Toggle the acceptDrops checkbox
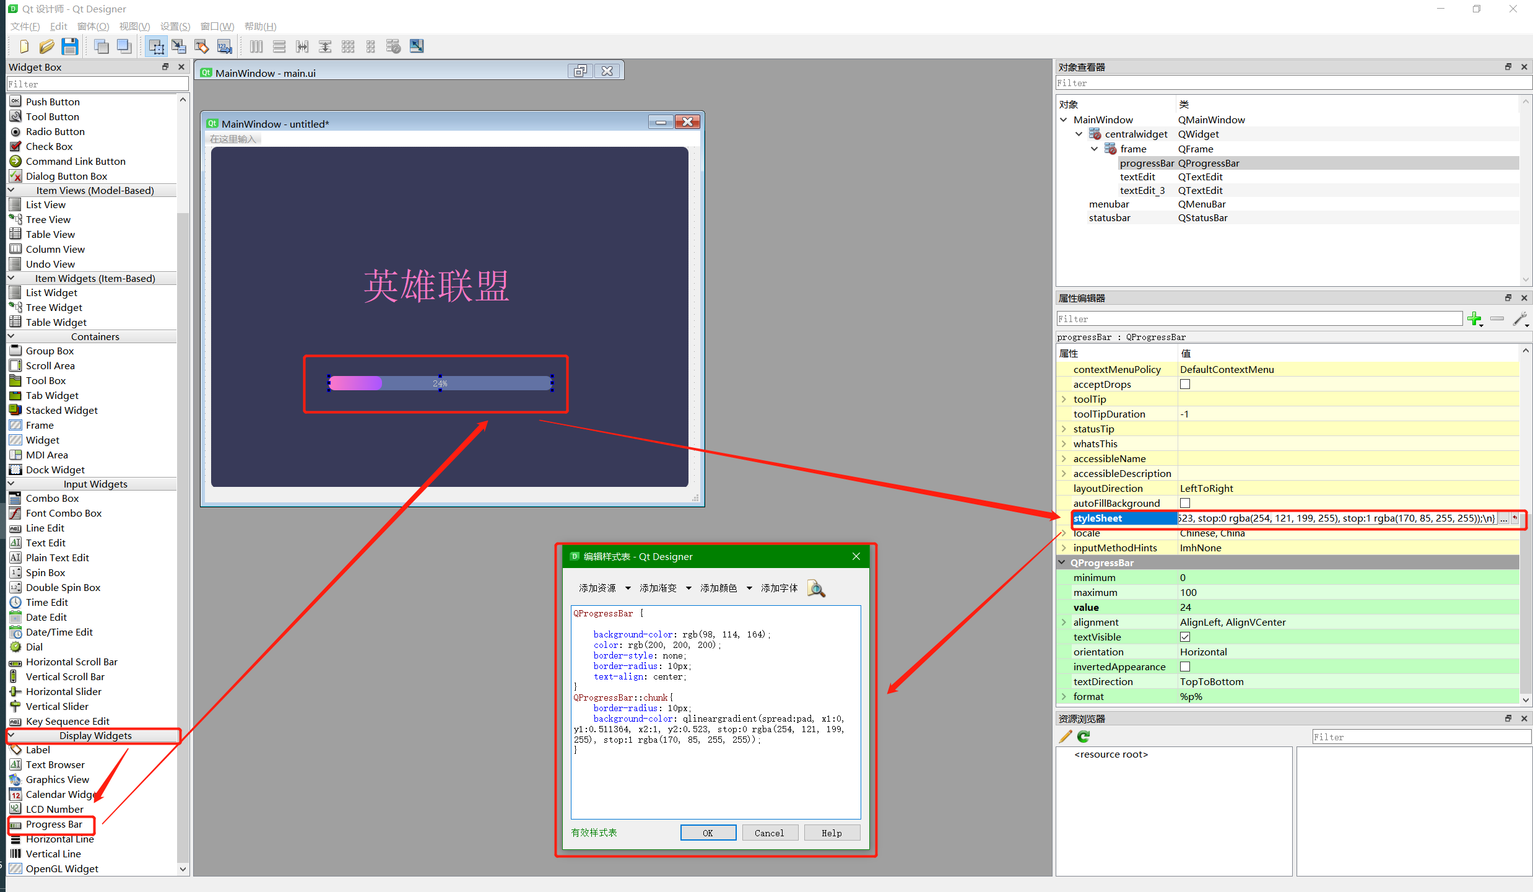The image size is (1533, 892). [1185, 384]
